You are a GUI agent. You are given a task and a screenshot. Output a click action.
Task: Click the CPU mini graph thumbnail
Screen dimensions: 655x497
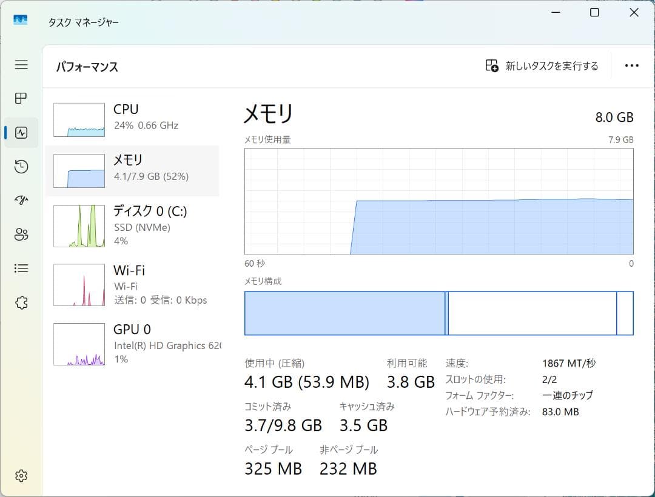point(79,119)
